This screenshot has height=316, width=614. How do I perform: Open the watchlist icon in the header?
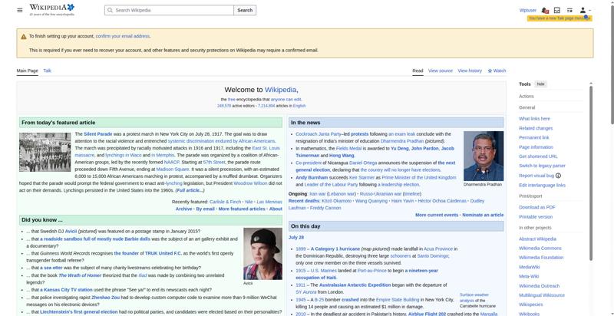[x=569, y=10]
